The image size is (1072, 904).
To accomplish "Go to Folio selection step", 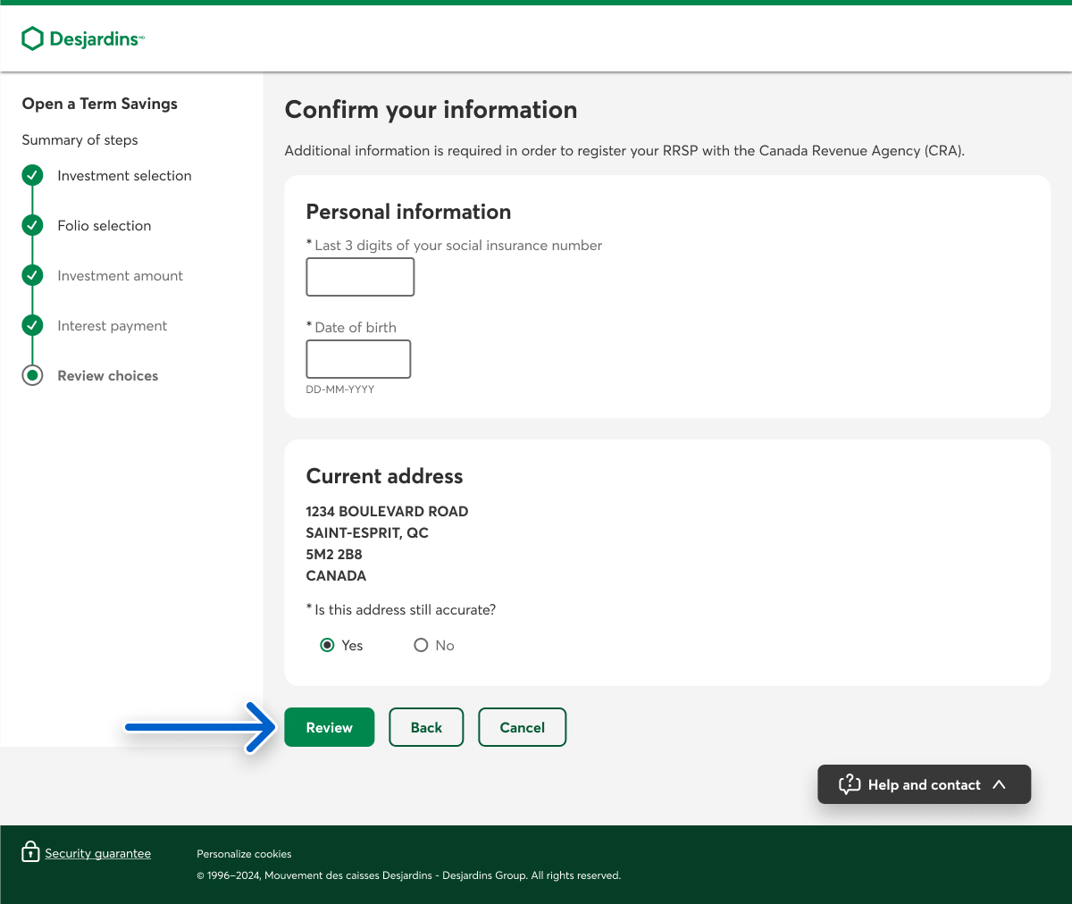I will click(x=105, y=226).
